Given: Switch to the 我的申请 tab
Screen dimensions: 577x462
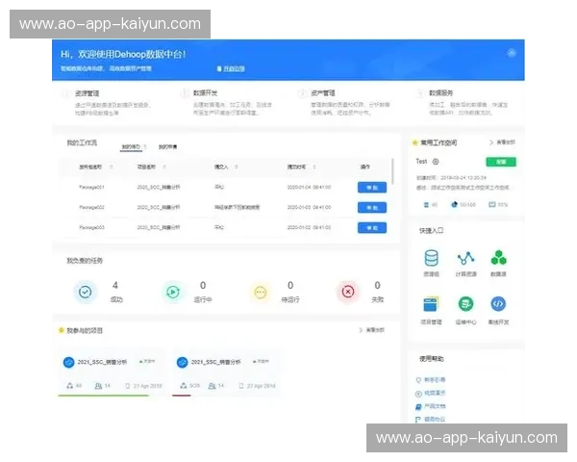Looking at the screenshot, I should click(167, 146).
